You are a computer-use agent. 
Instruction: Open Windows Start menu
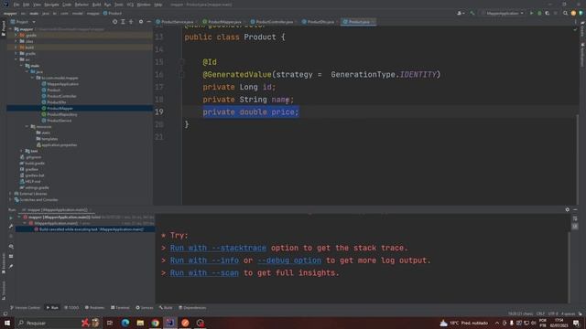click(7, 323)
